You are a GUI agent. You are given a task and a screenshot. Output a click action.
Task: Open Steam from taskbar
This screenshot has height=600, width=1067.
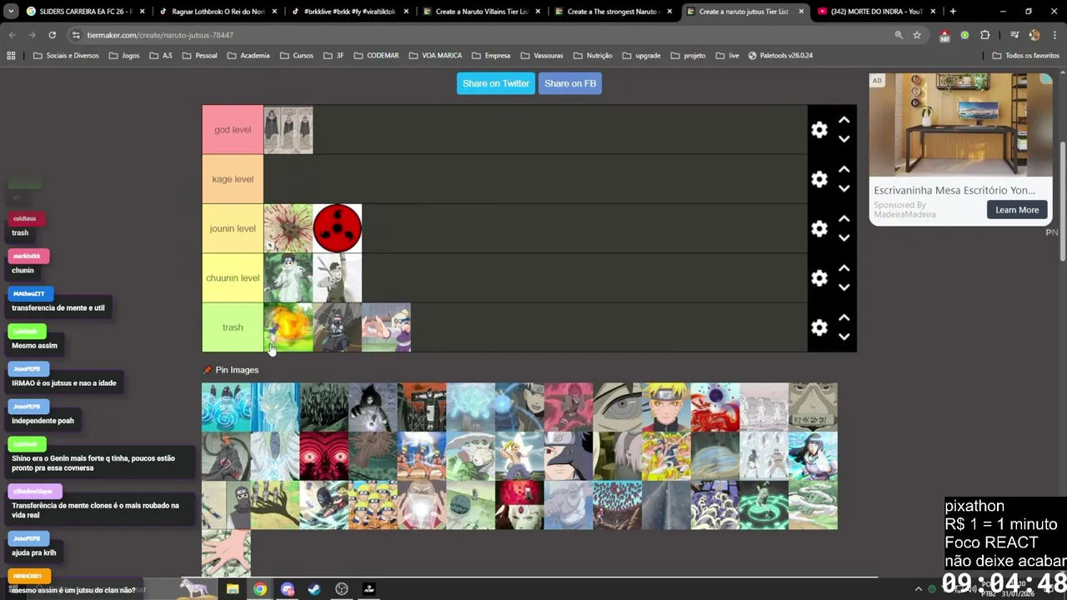[314, 589]
